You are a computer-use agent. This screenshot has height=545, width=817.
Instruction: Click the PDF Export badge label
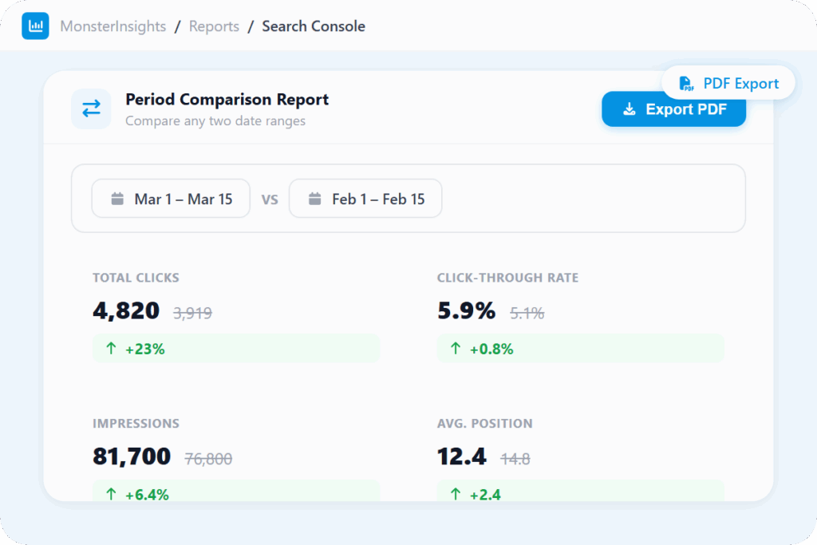740,84
